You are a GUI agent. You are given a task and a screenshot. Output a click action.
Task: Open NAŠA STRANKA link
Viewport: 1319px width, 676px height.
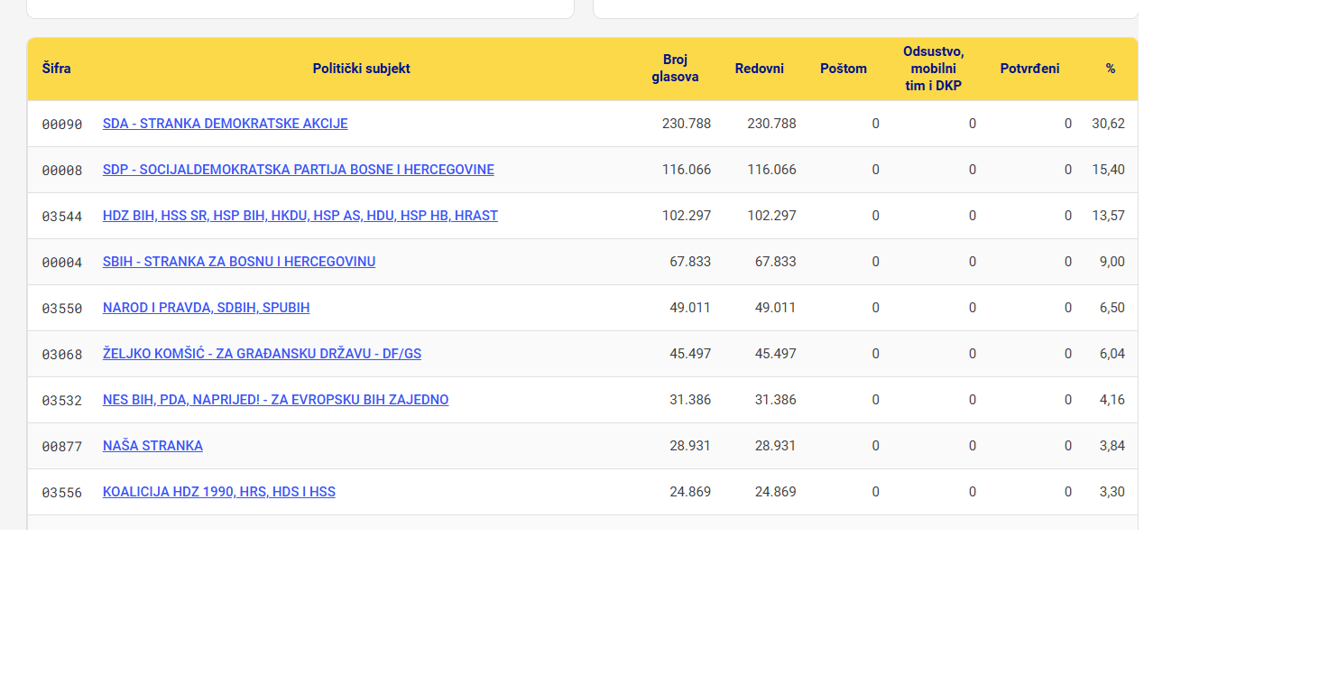(x=152, y=446)
